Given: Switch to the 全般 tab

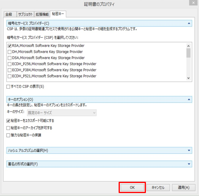Looking at the screenshot, I should tap(10, 14).
